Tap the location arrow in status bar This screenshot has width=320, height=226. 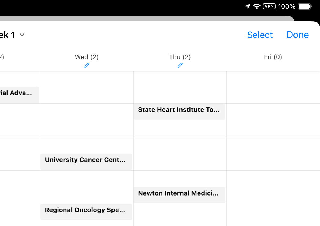pyautogui.click(x=248, y=6)
